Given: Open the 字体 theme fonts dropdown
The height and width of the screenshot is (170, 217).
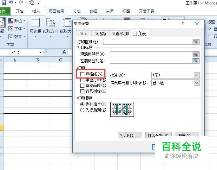Looking at the screenshot, I should click(x=17, y=29).
